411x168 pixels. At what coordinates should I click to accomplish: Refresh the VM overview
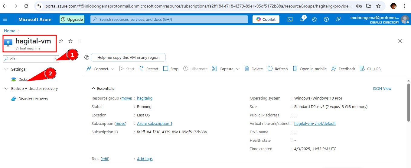(x=278, y=69)
